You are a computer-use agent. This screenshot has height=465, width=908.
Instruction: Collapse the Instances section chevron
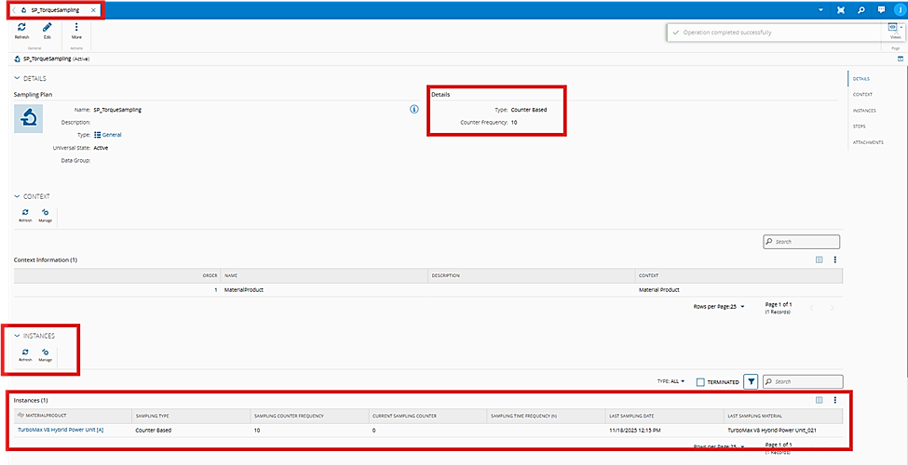tap(17, 335)
